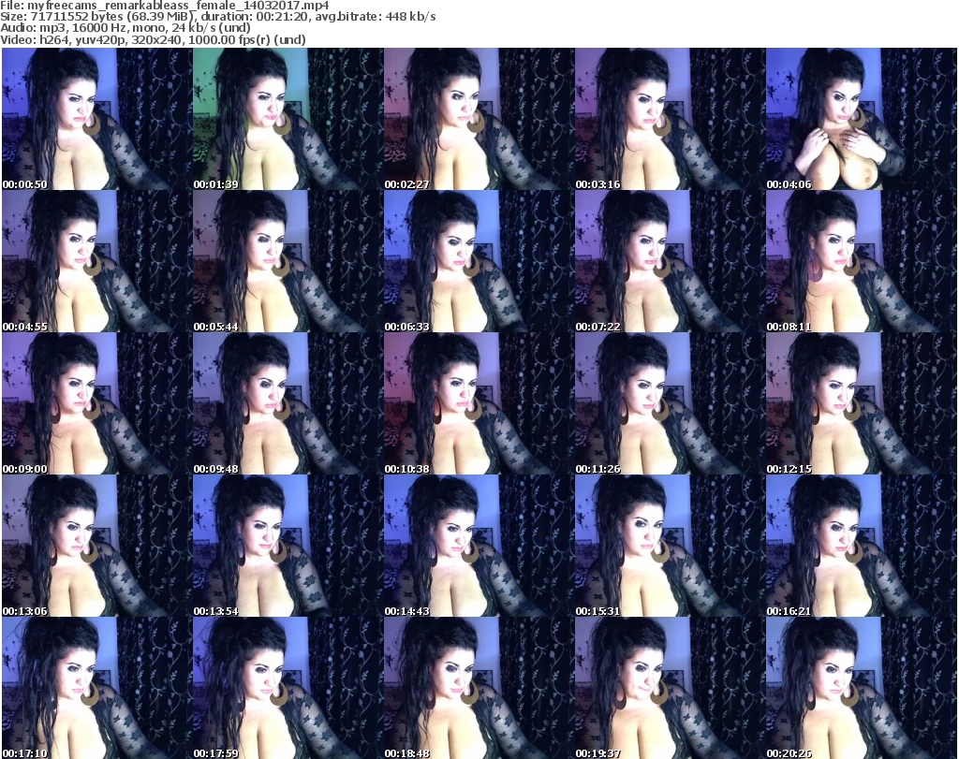Click the thumbnail marked 00:19:37

point(670,688)
